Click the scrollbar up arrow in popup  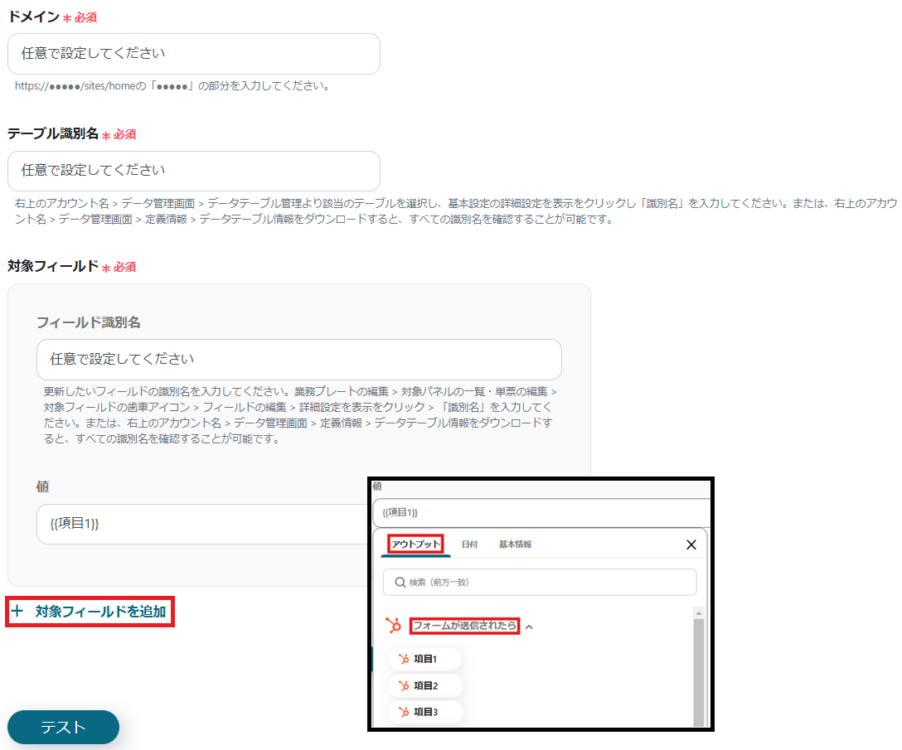point(698,613)
